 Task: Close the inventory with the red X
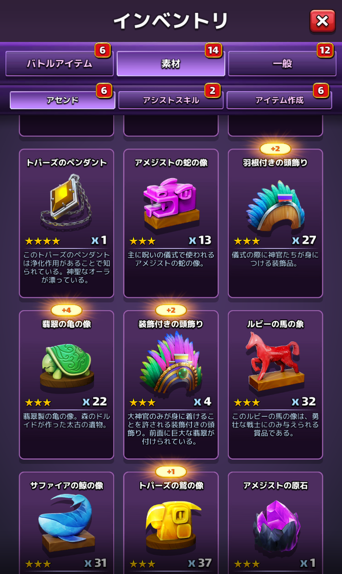(x=322, y=21)
